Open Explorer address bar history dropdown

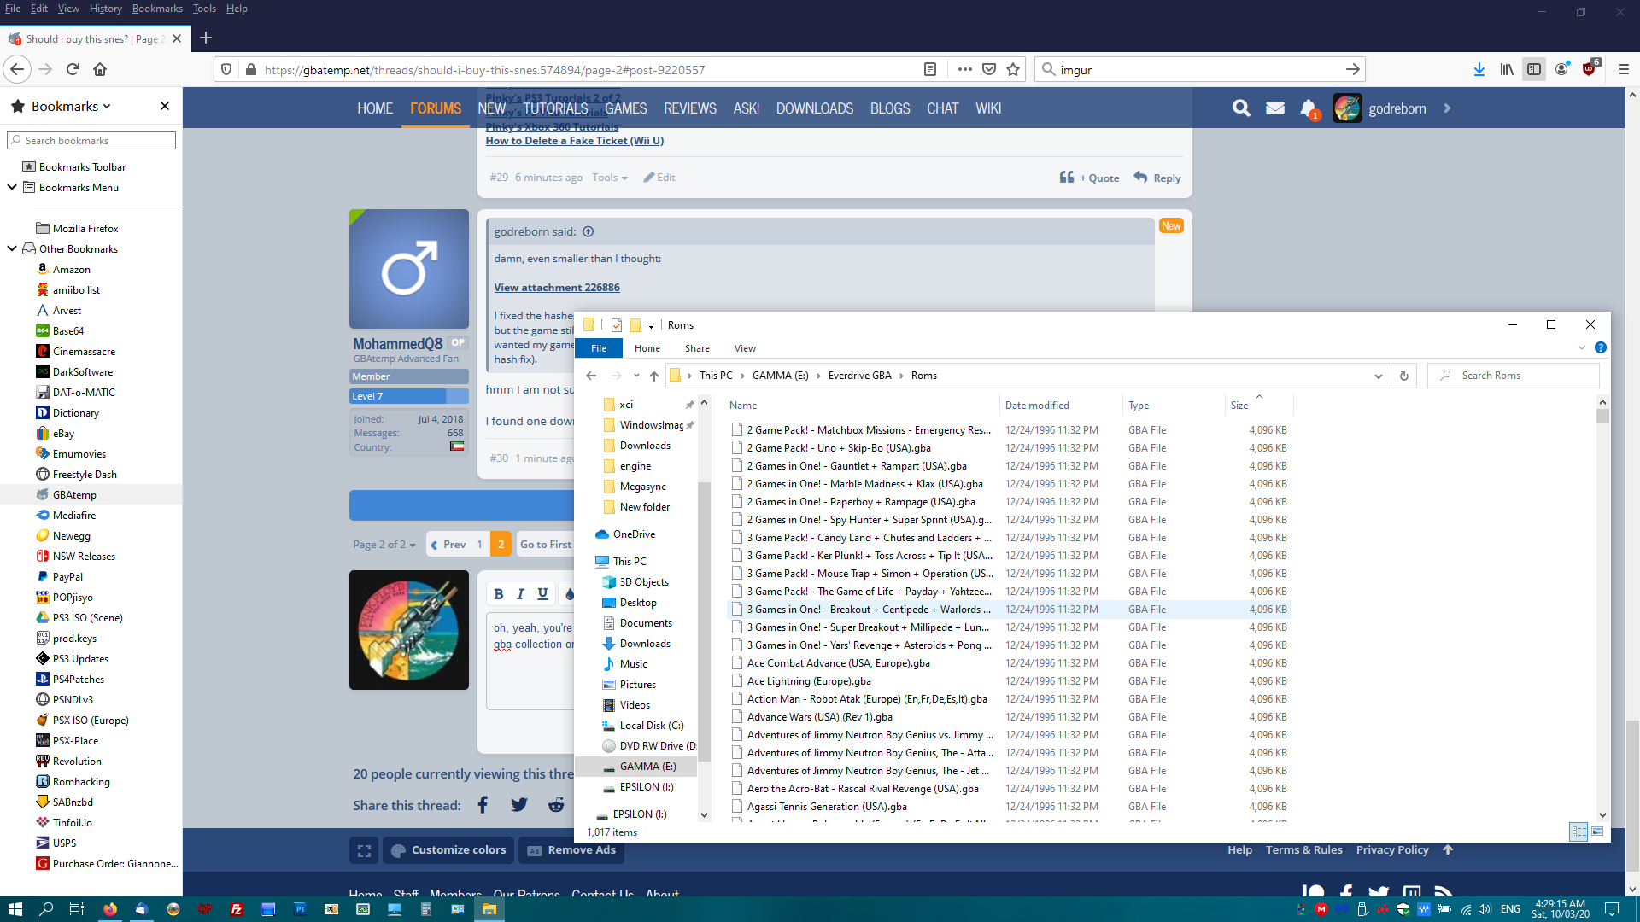[1378, 376]
